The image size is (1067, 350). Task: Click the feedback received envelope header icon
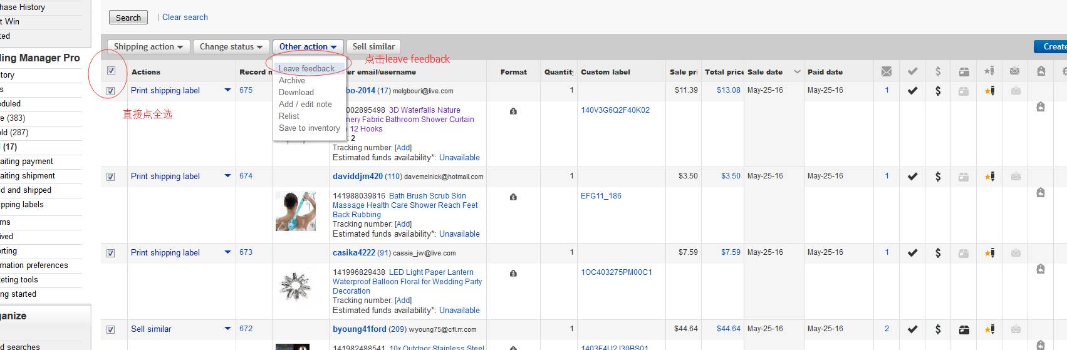pos(1015,71)
